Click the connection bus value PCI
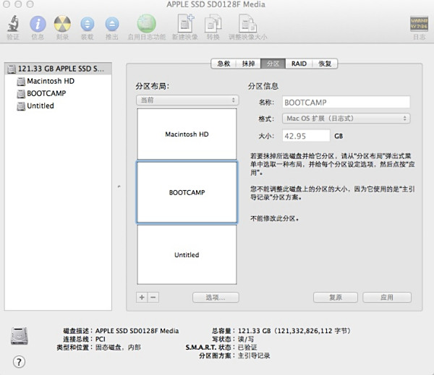The image size is (434, 375). [x=101, y=339]
